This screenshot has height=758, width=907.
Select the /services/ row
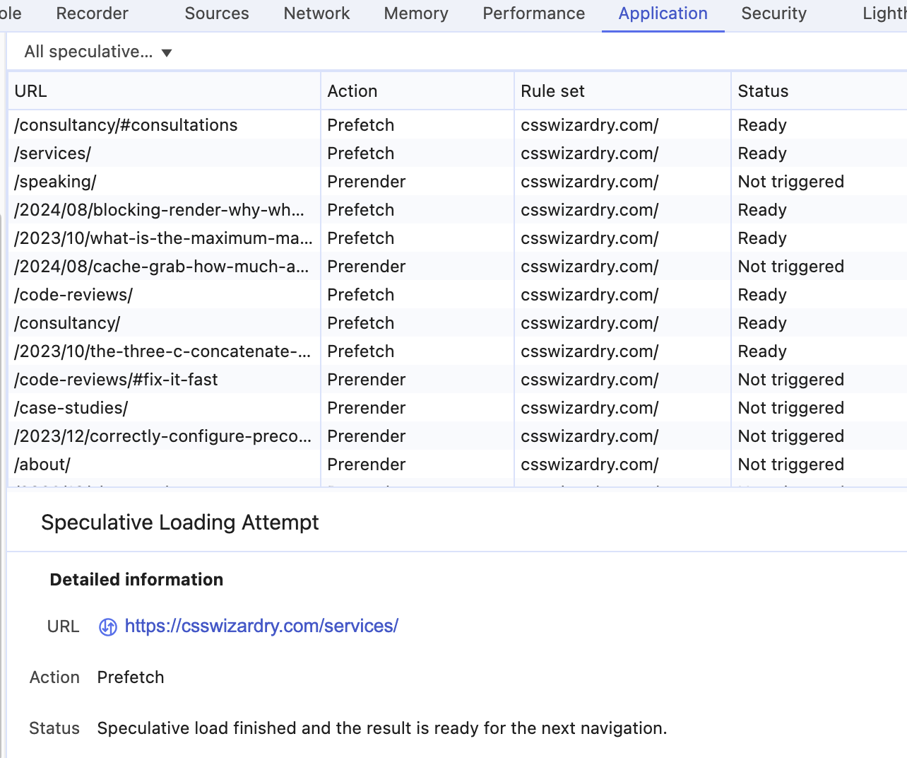click(458, 153)
